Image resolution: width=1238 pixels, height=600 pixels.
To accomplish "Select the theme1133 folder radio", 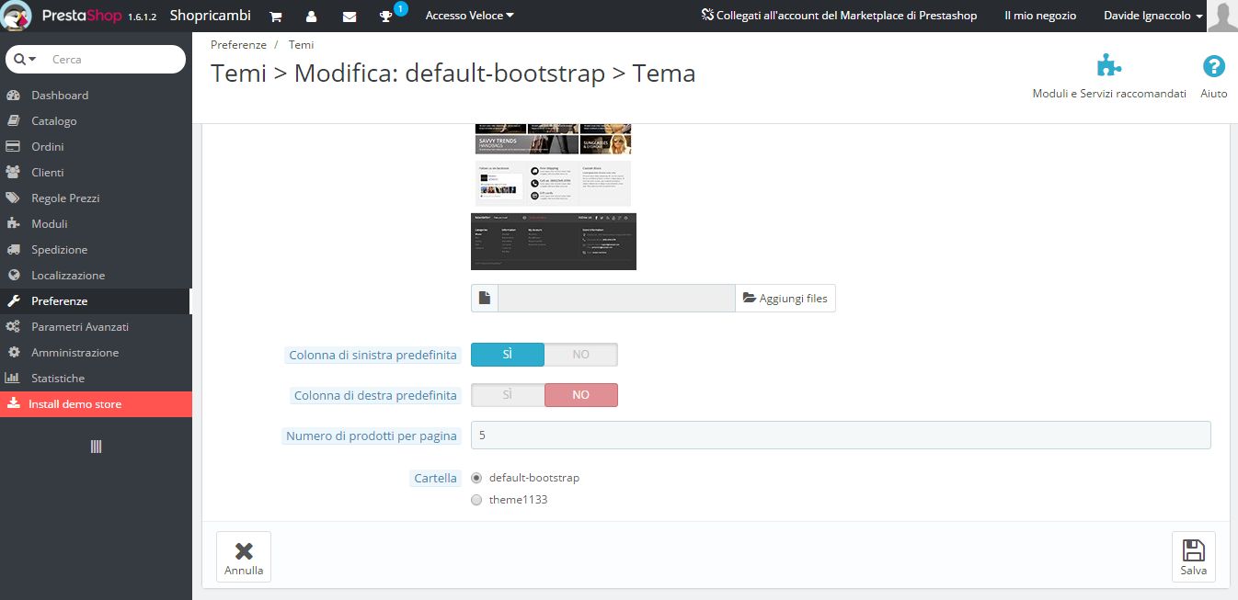I will pos(476,500).
